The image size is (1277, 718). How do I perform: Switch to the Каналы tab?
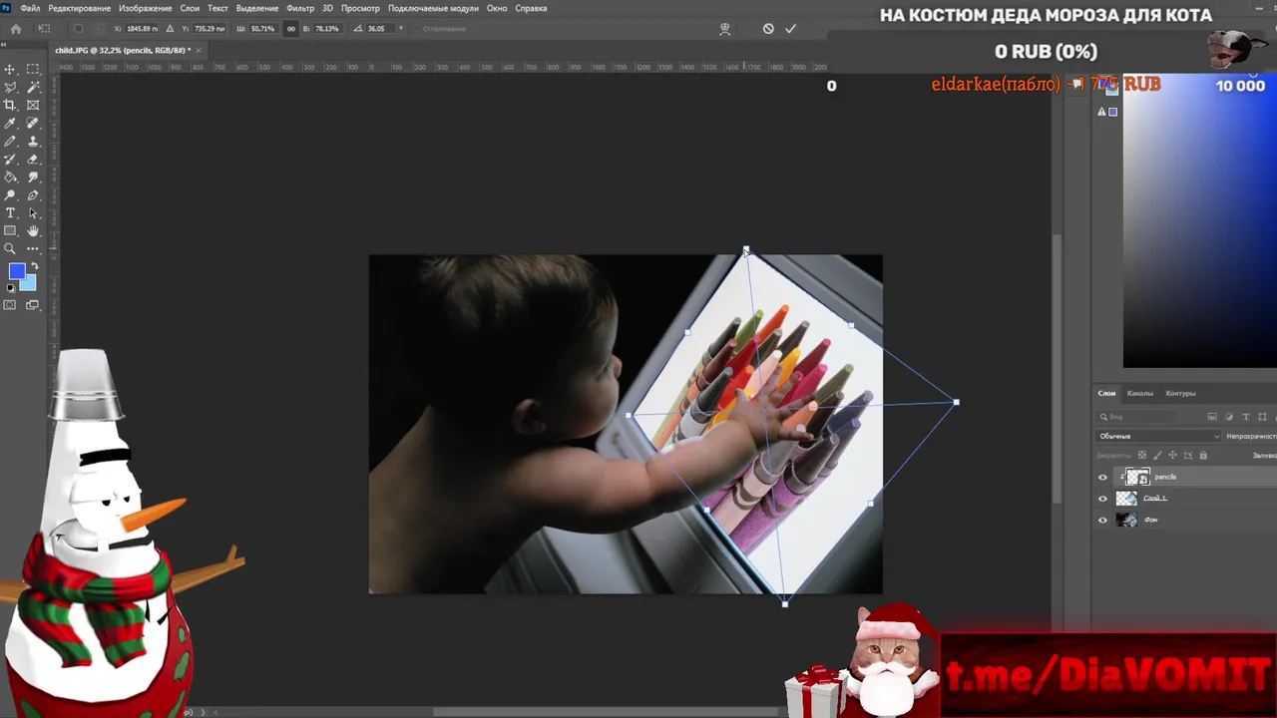coord(1140,393)
